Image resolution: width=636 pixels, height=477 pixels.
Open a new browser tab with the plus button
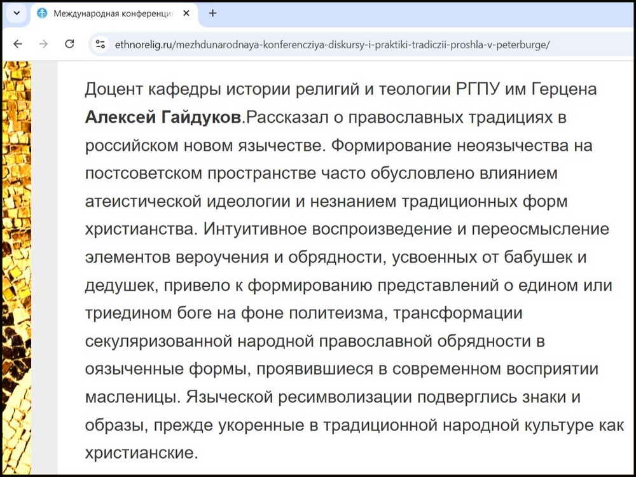tap(212, 13)
